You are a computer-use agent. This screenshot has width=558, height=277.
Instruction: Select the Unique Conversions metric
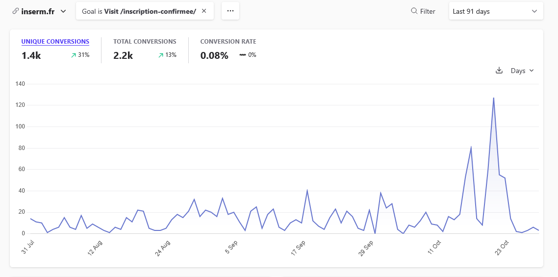55,42
